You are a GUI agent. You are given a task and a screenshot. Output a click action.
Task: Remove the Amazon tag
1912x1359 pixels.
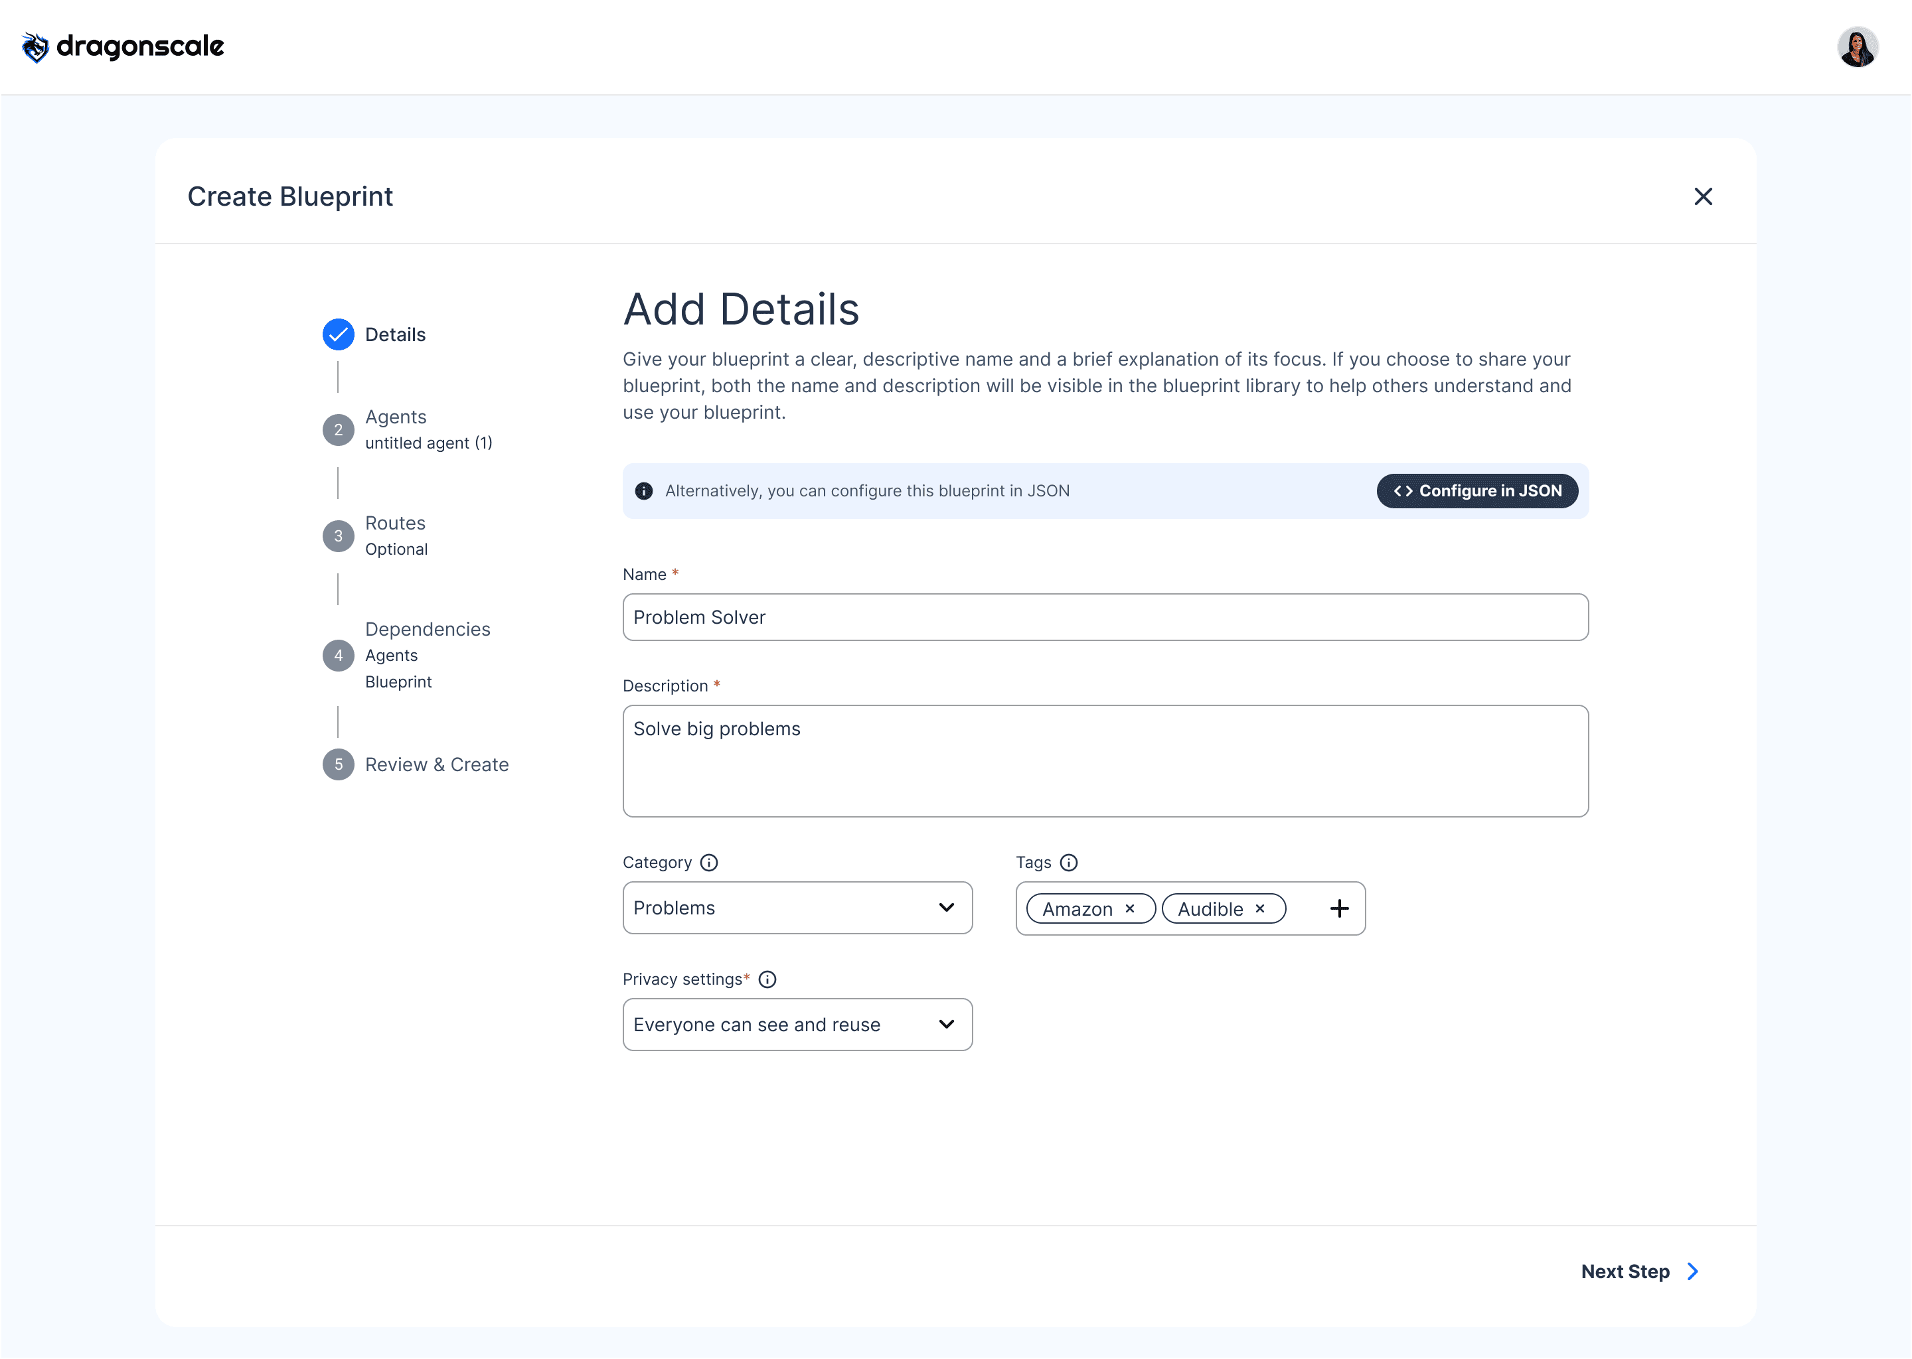click(1130, 909)
